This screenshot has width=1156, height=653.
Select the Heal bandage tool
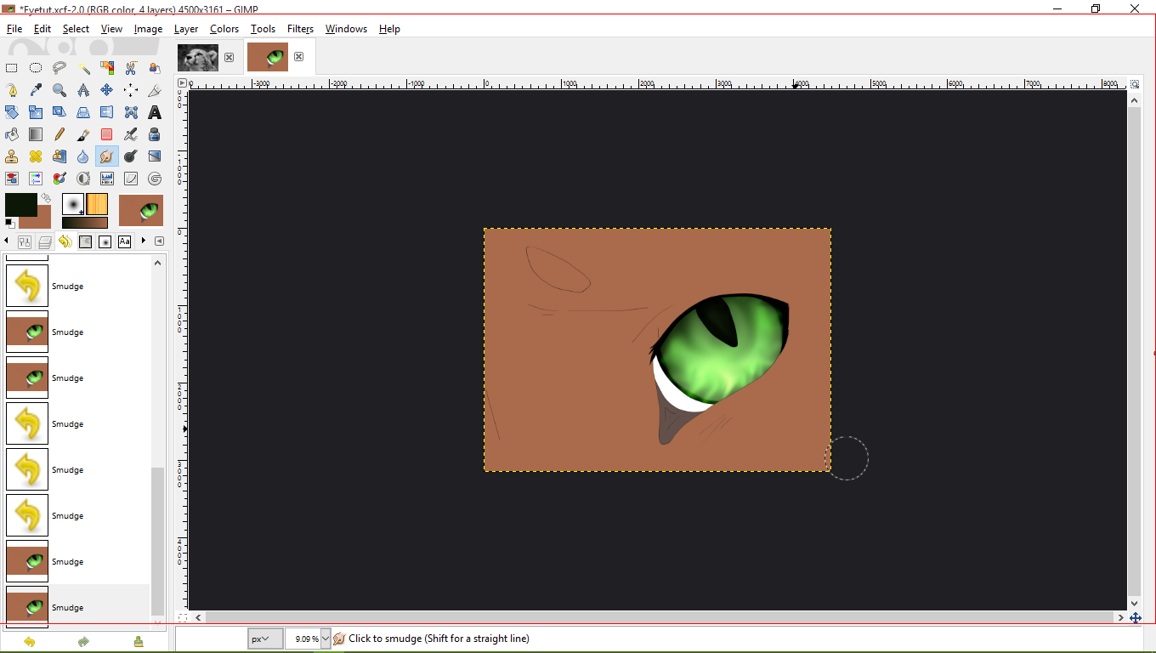click(x=36, y=156)
